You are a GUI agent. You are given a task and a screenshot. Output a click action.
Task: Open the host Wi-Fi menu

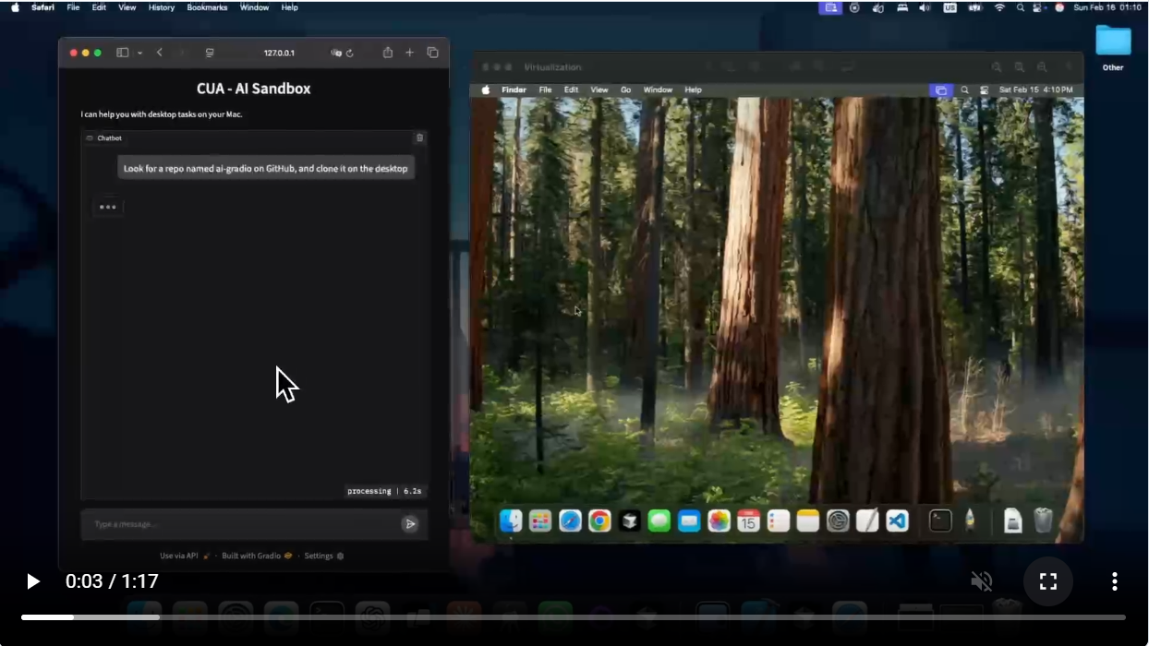(x=999, y=7)
